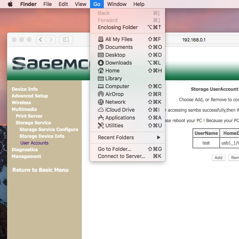239x239 pixels.
Task: Open the File menu
Action: [47, 4]
